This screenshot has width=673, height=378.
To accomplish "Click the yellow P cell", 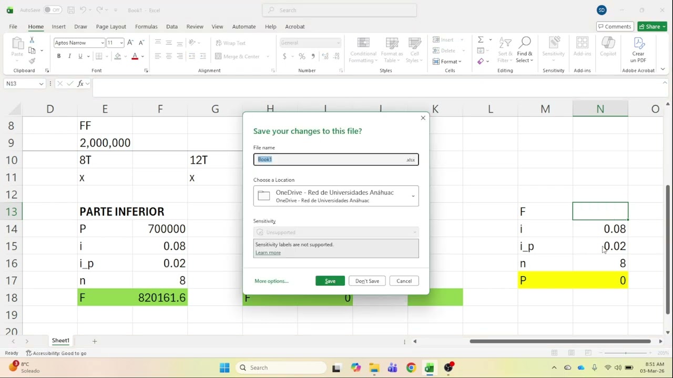I will pos(545,280).
